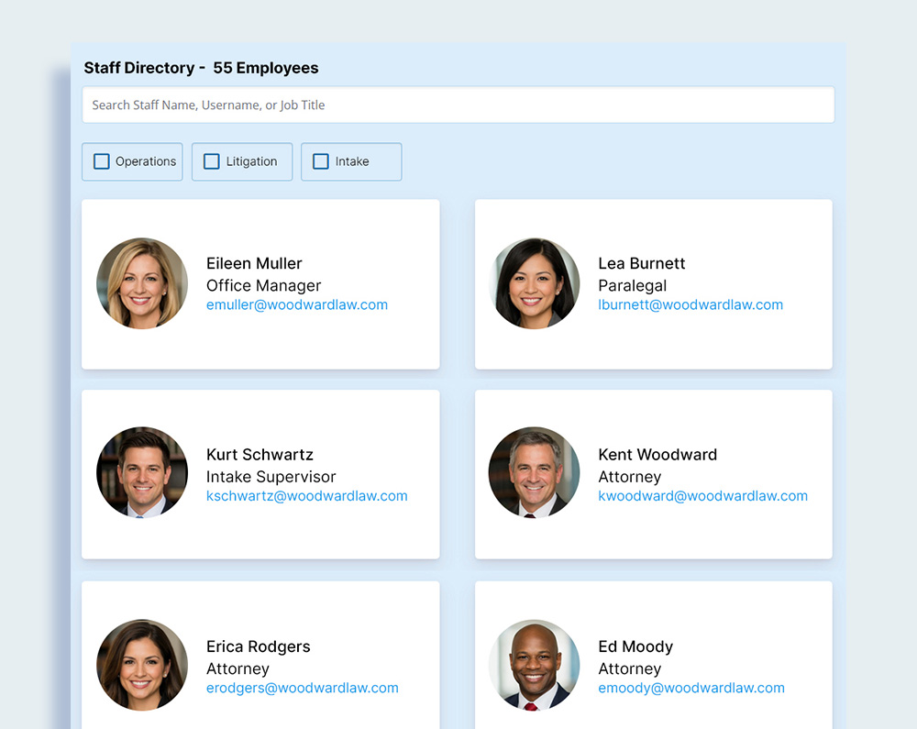The width and height of the screenshot is (917, 729).
Task: Check the Intake filter checkbox
Action: click(321, 161)
